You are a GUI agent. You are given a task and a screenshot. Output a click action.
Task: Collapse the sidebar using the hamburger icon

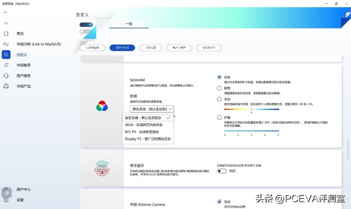(x=6, y=23)
